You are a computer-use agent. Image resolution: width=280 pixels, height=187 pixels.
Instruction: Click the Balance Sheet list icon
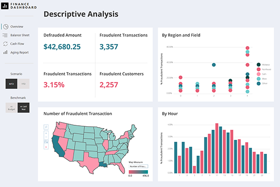[5, 35]
